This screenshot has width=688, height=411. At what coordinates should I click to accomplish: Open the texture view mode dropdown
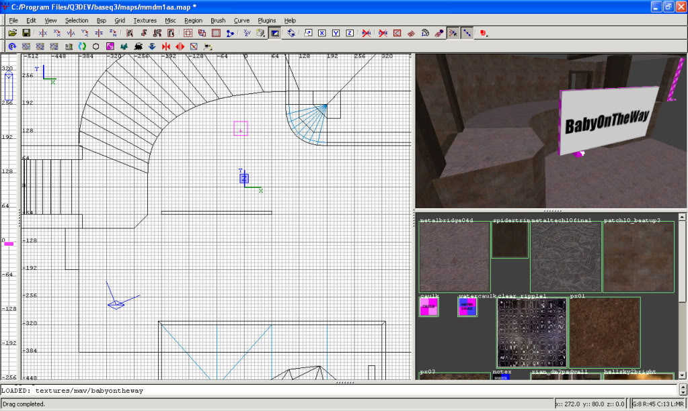pyautogui.click(x=260, y=32)
